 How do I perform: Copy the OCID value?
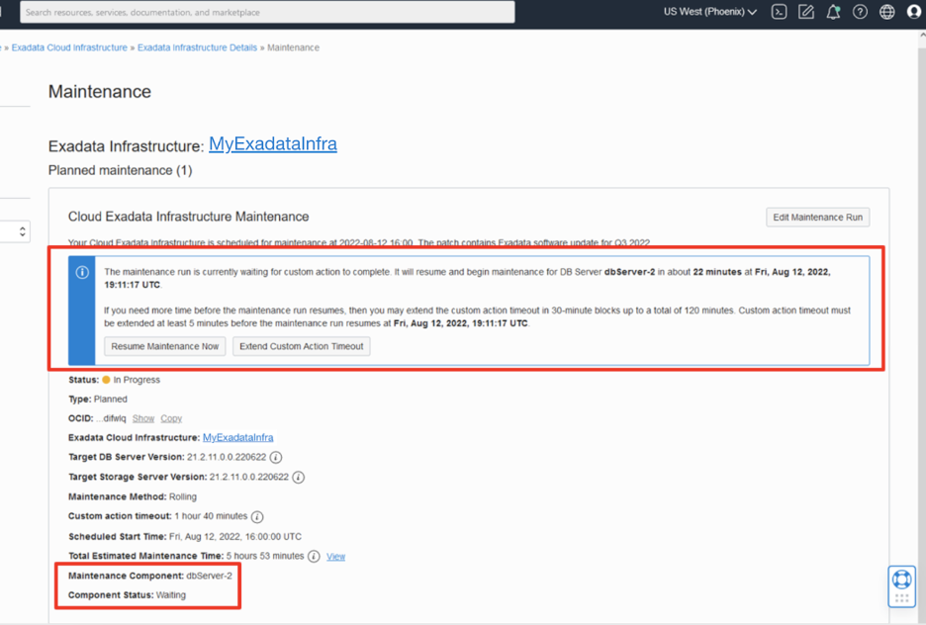171,418
